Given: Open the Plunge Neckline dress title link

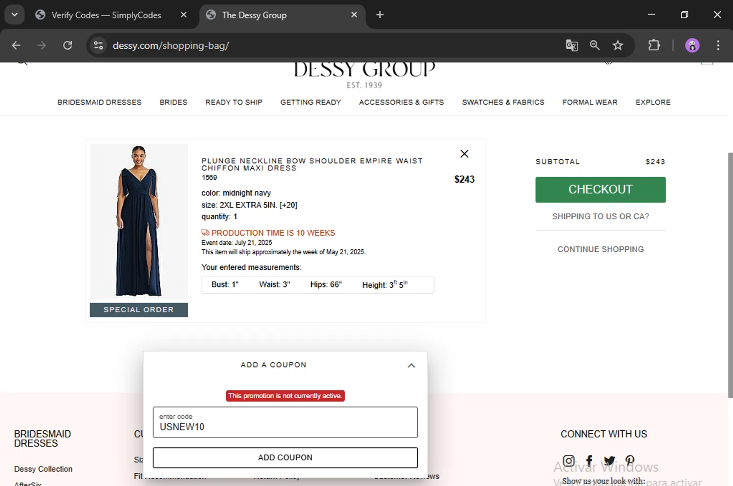Looking at the screenshot, I should pos(312,164).
